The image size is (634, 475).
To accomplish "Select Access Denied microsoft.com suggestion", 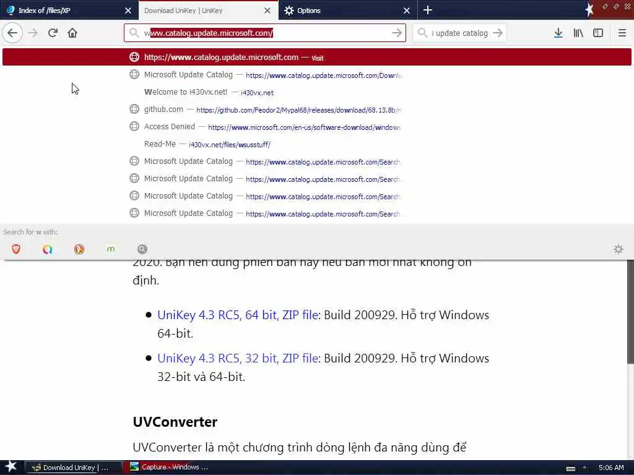I will point(316,127).
